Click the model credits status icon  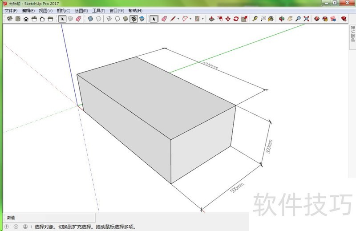pyautogui.click(x=16, y=227)
